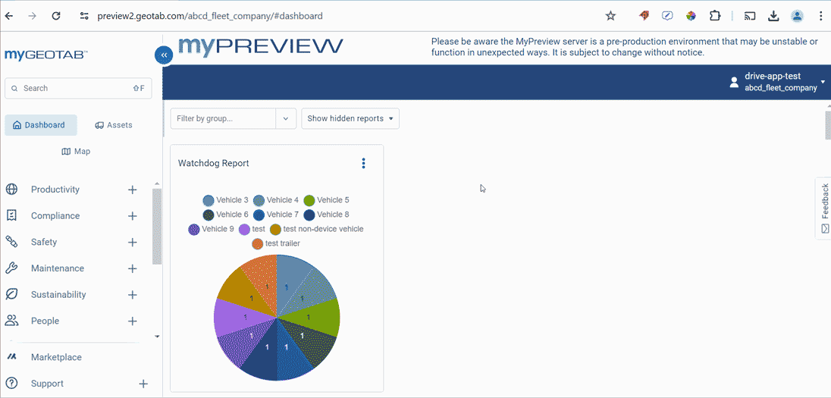The width and height of the screenshot is (831, 398).
Task: Toggle test trailer orange legend swatch
Action: tap(257, 244)
